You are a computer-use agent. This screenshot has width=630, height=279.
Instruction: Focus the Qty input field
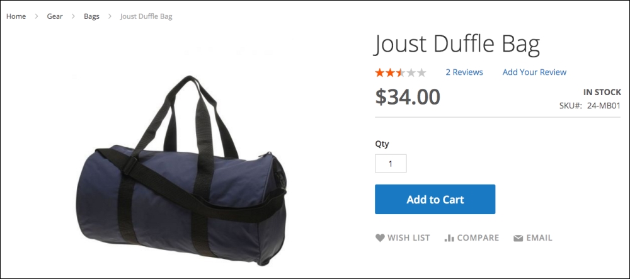pyautogui.click(x=391, y=164)
